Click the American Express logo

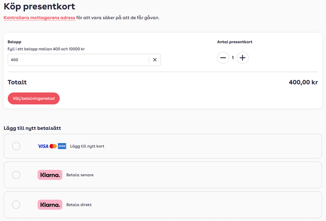pos(62,146)
